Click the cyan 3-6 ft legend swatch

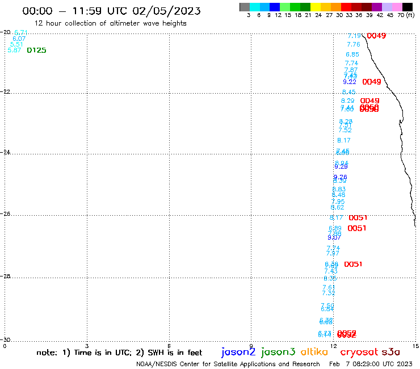[254, 7]
